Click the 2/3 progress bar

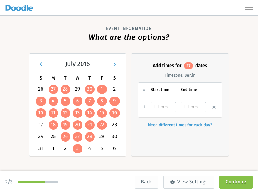click(38, 182)
